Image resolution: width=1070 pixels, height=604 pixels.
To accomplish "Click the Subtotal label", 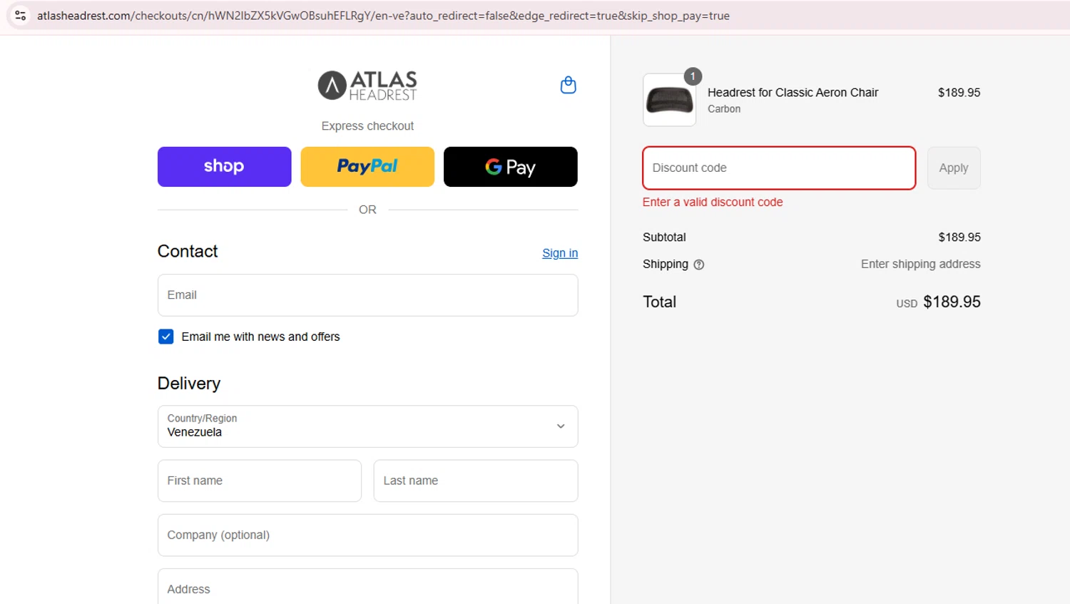I will 664,237.
